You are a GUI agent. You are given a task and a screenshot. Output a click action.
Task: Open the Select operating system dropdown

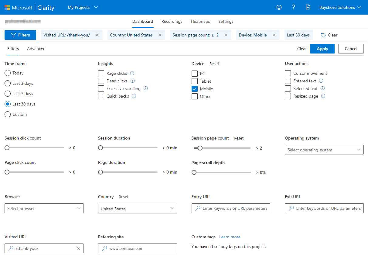[x=324, y=150]
